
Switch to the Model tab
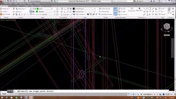tap(4, 94)
